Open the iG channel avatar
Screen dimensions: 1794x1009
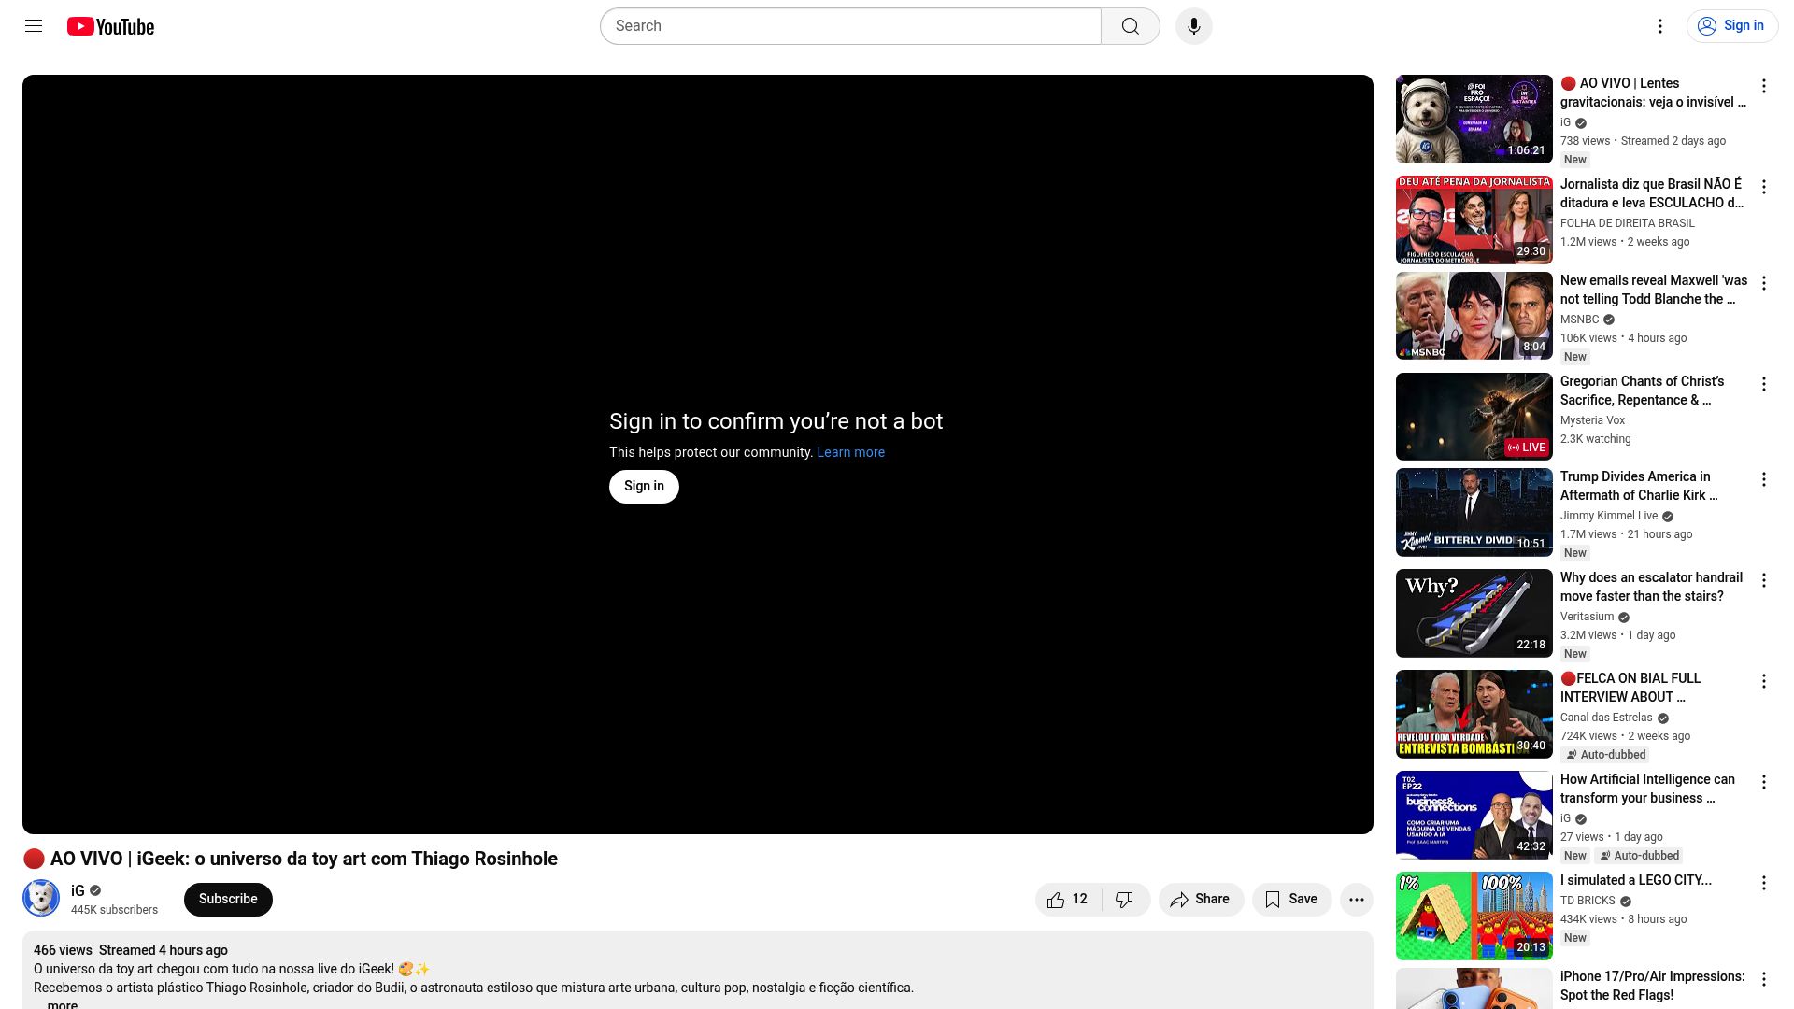pyautogui.click(x=41, y=899)
